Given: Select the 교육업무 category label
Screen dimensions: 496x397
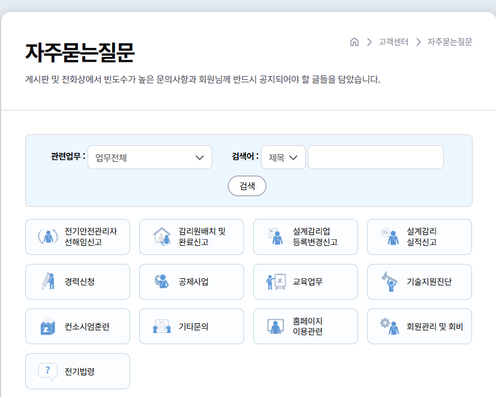Looking at the screenshot, I should point(308,281).
